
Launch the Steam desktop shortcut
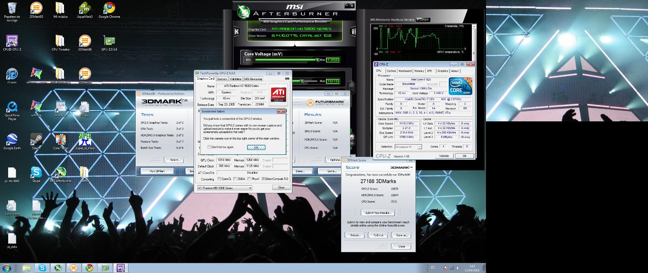[x=36, y=142]
